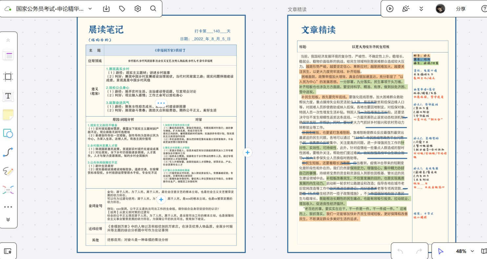487x259 pixels.
Task: Select the Mind map tool
Action: [x=8, y=190]
